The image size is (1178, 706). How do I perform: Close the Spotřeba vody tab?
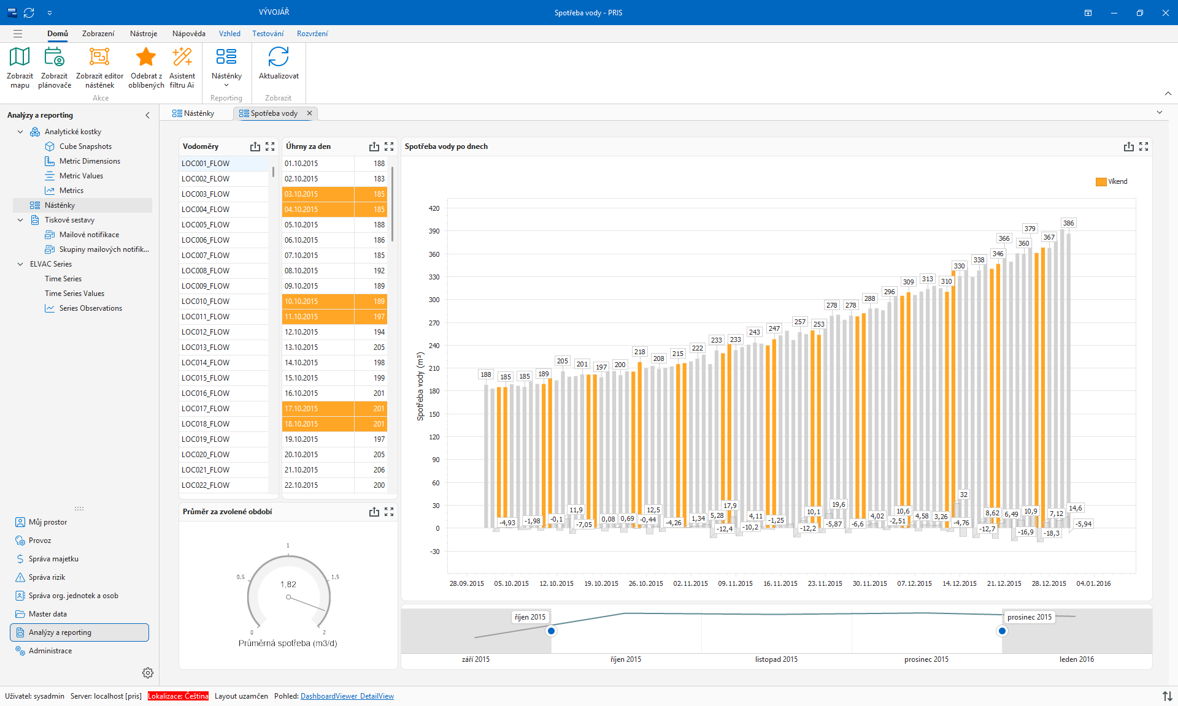309,113
